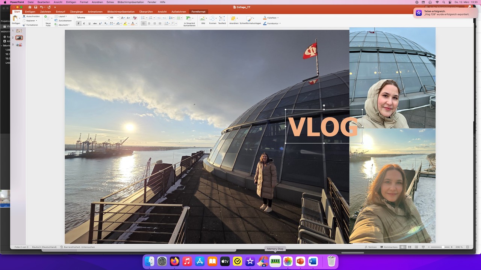Open the Formen shapes gallery
Image resolution: width=481 pixels, height=270 pixels.
(213, 20)
